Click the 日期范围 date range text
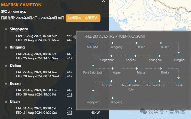Screen dimensions: 191x119 click(x=33, y=18)
